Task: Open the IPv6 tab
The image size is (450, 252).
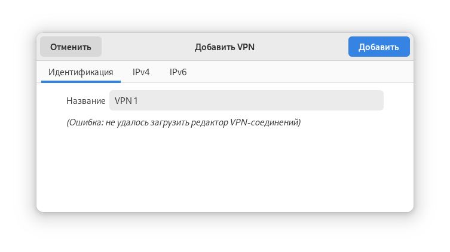Action: click(x=178, y=72)
